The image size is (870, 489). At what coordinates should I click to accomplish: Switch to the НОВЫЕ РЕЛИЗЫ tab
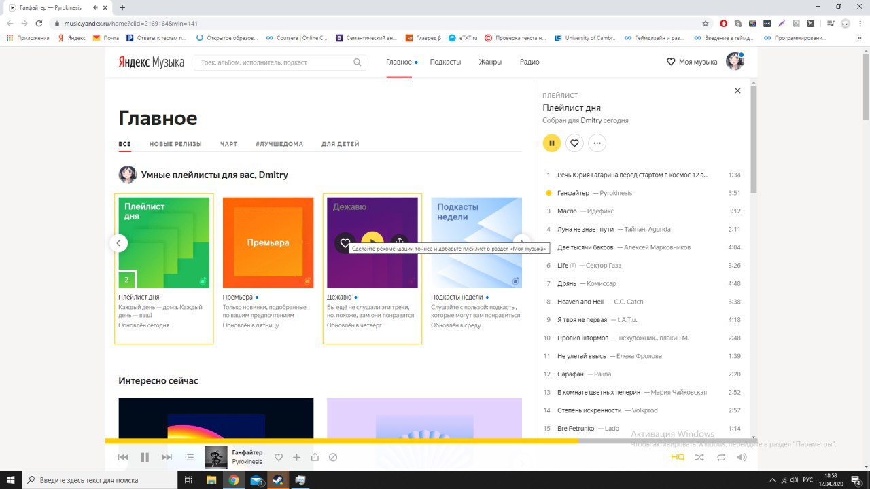tap(175, 144)
